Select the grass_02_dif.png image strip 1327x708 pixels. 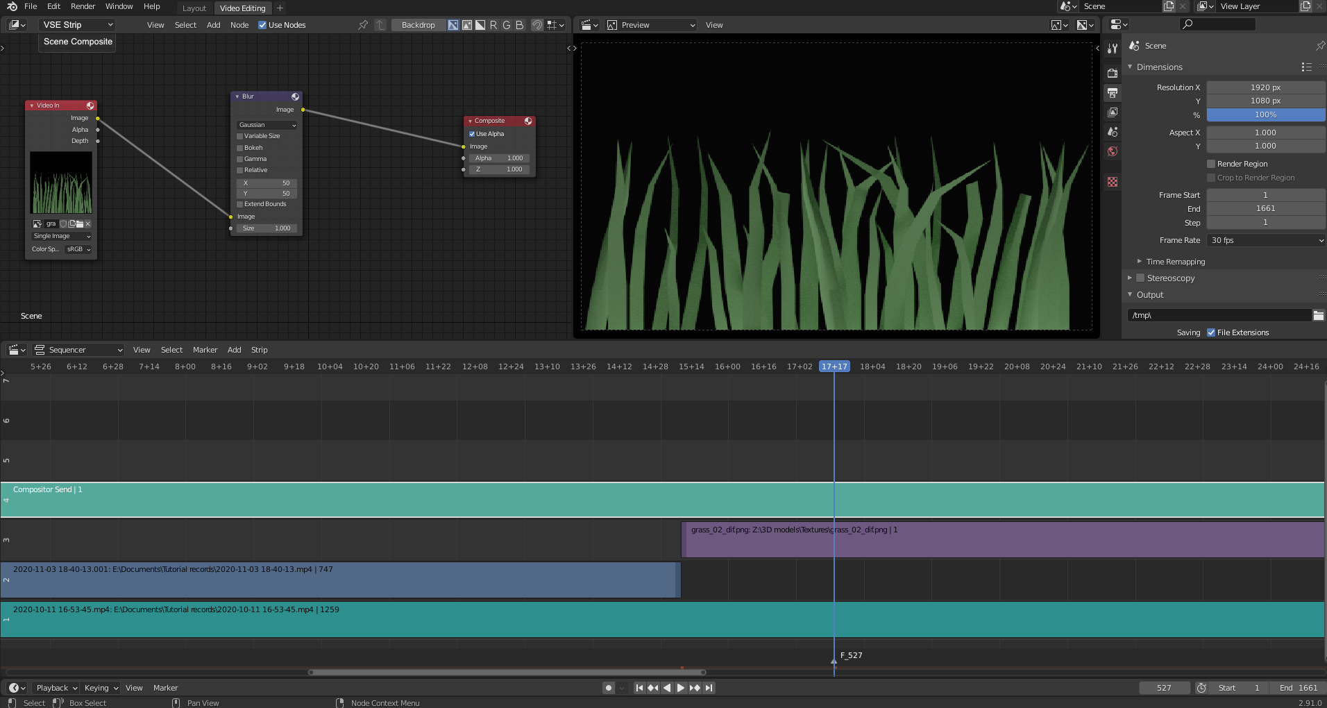1003,539
